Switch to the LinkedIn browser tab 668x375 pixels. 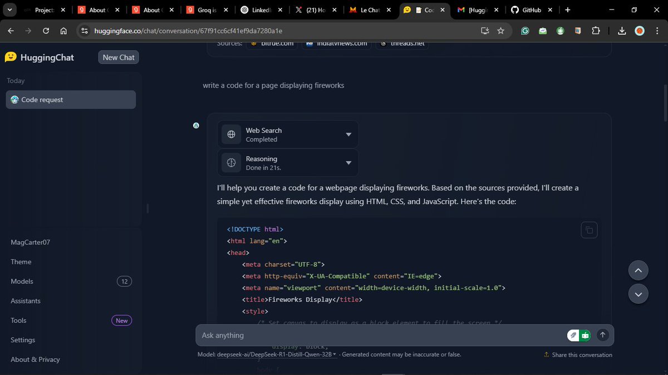tap(262, 10)
